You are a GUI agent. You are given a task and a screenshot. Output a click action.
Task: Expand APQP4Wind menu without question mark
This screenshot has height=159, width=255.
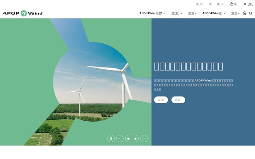point(214,13)
